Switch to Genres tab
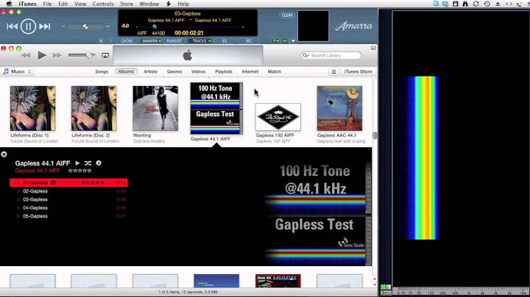This screenshot has height=297, width=530. [174, 71]
